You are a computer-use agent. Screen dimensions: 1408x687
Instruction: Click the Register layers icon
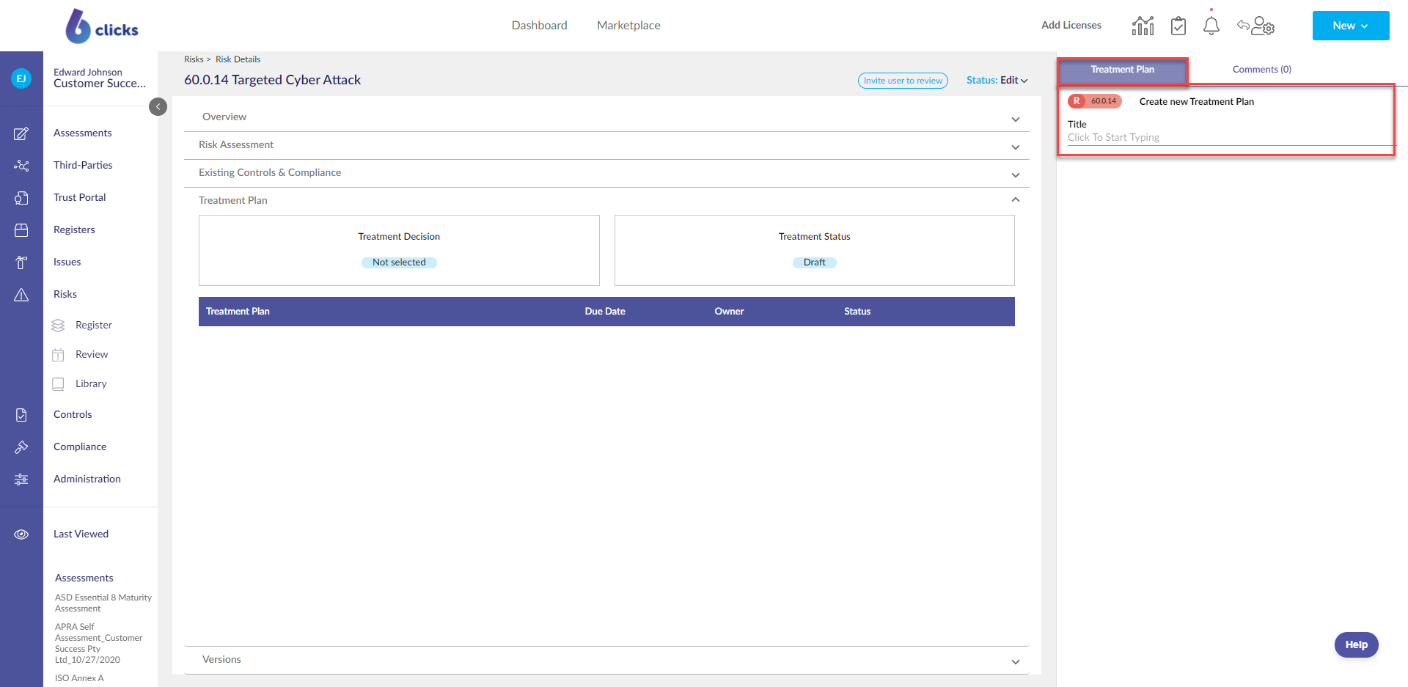click(x=58, y=326)
